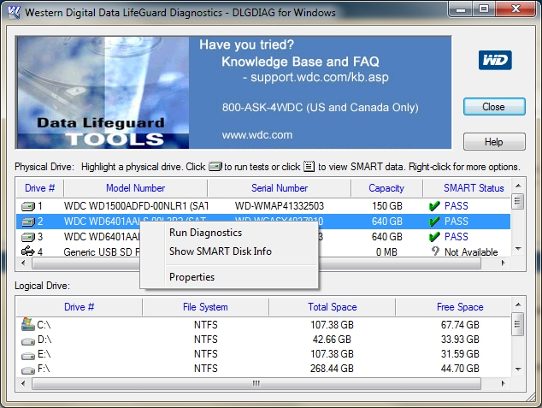542x408 pixels.
Task: Click the drive icon for physical drive 2
Action: 28,222
